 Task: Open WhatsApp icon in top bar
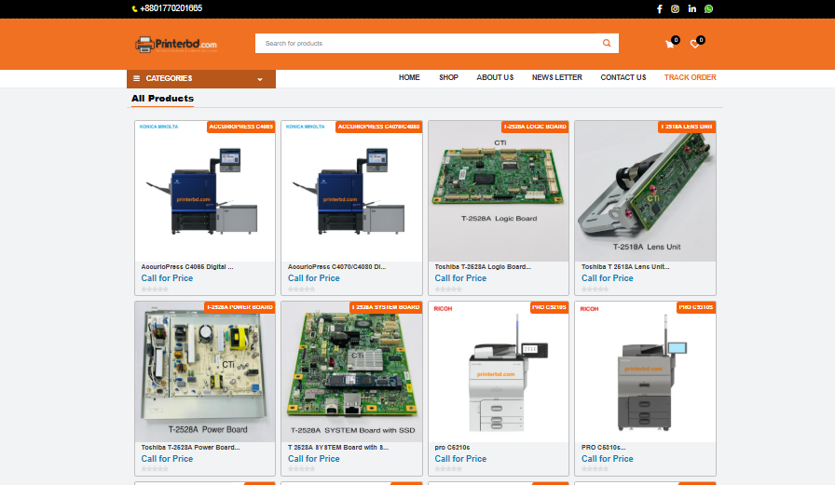[x=709, y=8]
